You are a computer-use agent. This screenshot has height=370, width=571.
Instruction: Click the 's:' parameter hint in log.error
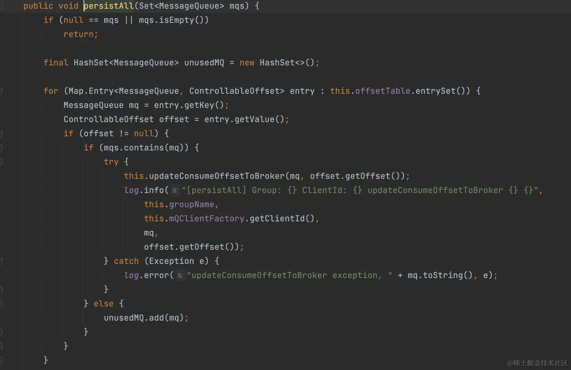point(180,275)
